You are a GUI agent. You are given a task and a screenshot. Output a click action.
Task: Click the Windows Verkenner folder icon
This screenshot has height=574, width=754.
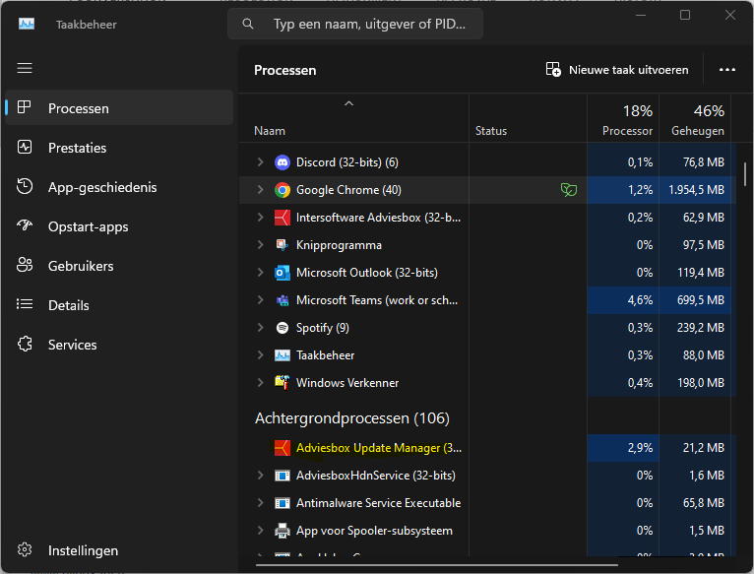pyautogui.click(x=283, y=383)
